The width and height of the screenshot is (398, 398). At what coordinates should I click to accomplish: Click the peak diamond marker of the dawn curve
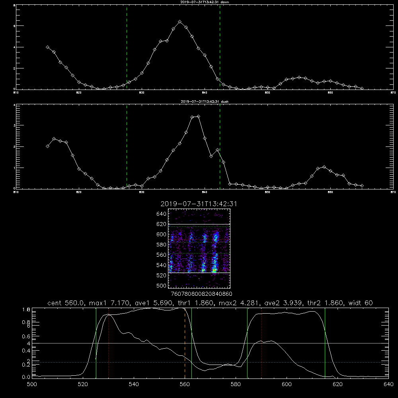pyautogui.click(x=180, y=22)
